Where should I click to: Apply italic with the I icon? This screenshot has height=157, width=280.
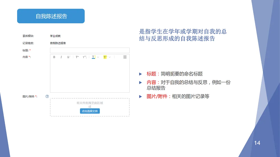pos(61,57)
